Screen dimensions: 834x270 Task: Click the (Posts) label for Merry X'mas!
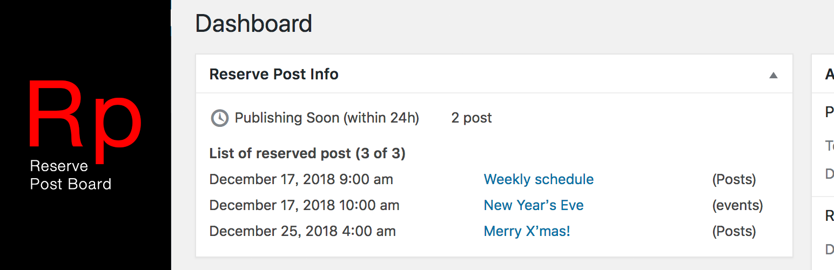coord(734,231)
